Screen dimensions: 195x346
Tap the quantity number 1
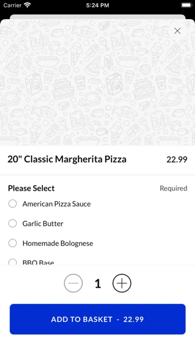(x=98, y=284)
